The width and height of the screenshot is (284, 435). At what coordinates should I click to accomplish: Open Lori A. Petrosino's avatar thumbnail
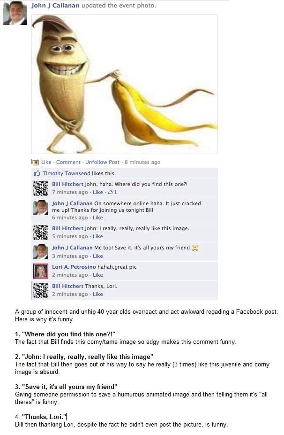click(41, 271)
